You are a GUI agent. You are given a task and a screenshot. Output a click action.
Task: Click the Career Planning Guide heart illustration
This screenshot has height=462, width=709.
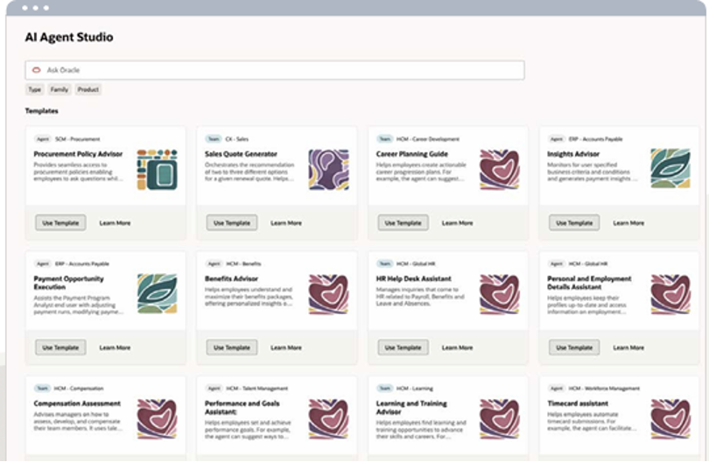tap(500, 170)
